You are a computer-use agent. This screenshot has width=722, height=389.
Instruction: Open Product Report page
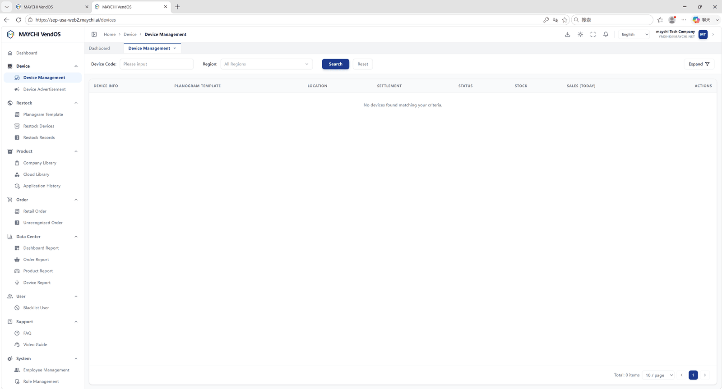pos(42,271)
